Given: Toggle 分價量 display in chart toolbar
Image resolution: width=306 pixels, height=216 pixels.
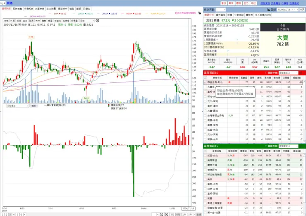Looking at the screenshot, I should [74, 21].
